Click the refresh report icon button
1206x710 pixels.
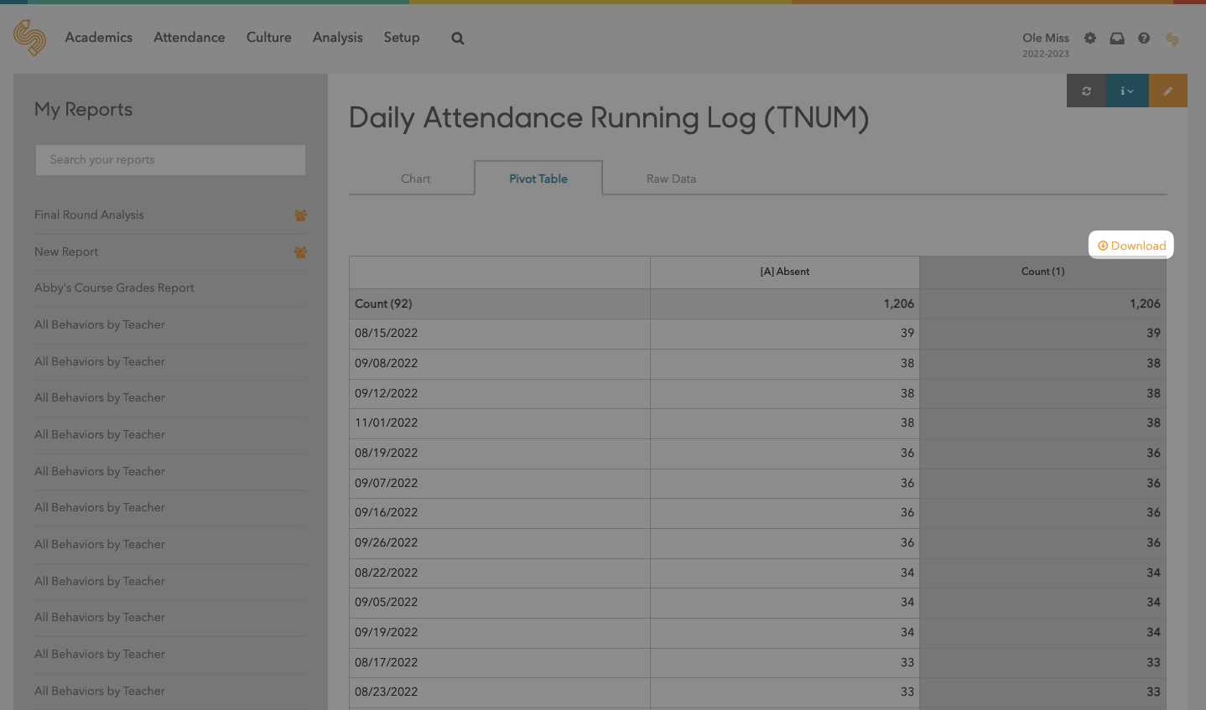1086,91
